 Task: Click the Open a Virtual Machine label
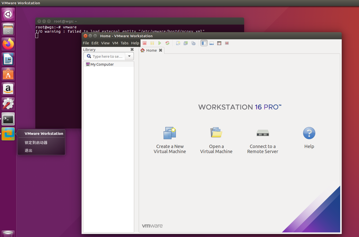pos(216,149)
